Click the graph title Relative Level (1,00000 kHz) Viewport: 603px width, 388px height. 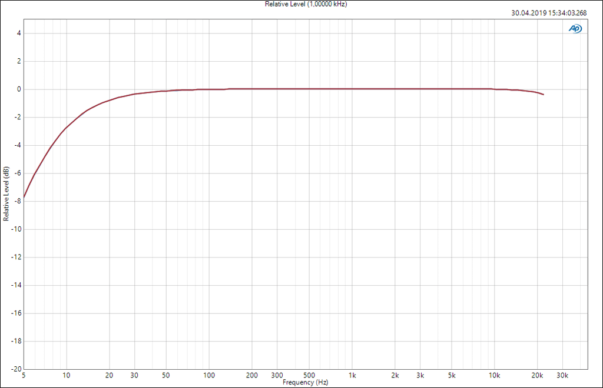click(x=301, y=4)
